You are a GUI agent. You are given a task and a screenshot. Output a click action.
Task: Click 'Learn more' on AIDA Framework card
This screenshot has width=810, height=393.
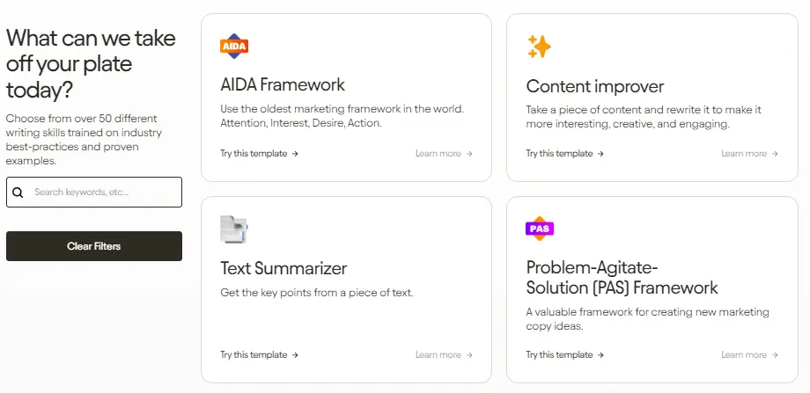point(444,153)
